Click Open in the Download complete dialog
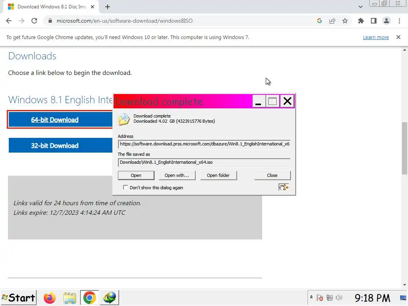Screen dimensions: 408x306 point(136,175)
